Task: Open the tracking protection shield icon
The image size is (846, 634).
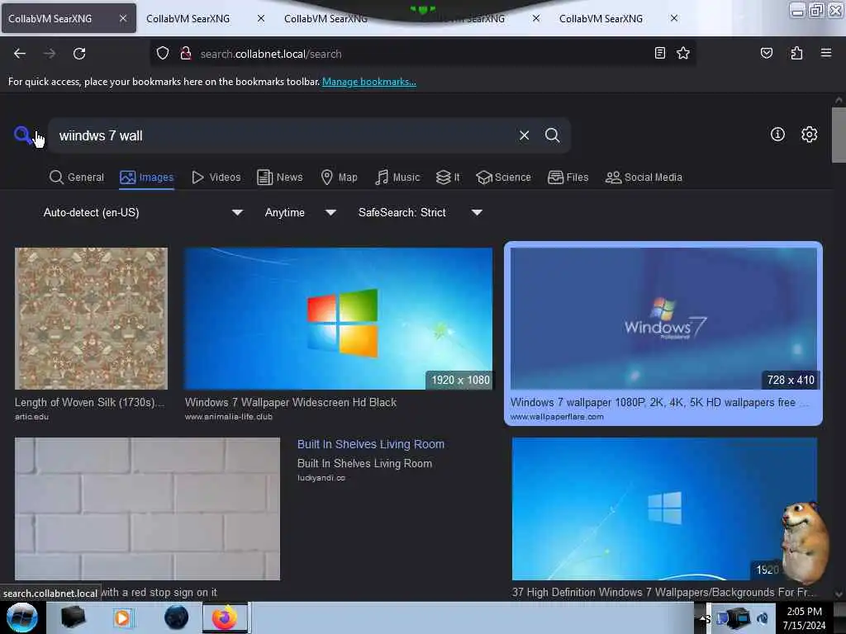Action: click(x=163, y=54)
